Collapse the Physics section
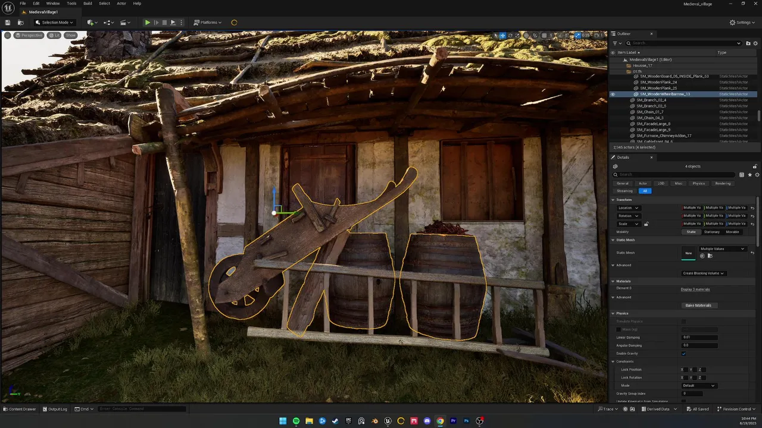Viewport: 762px width, 428px height. (613, 313)
